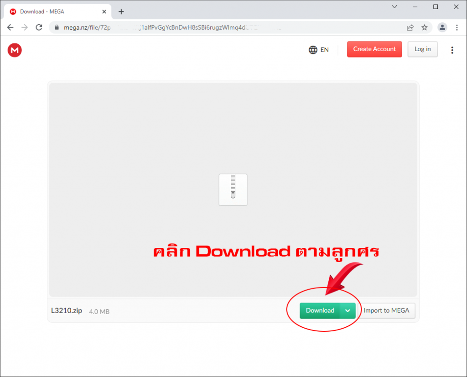Click the MEGA logo icon
The height and width of the screenshot is (377, 467).
pyautogui.click(x=15, y=50)
